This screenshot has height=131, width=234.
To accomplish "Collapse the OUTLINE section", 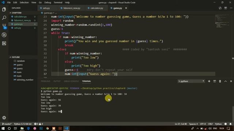I will coord(15,57).
